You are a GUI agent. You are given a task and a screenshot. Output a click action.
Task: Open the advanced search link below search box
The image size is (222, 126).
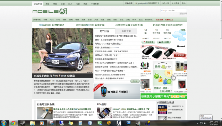click(x=183, y=13)
